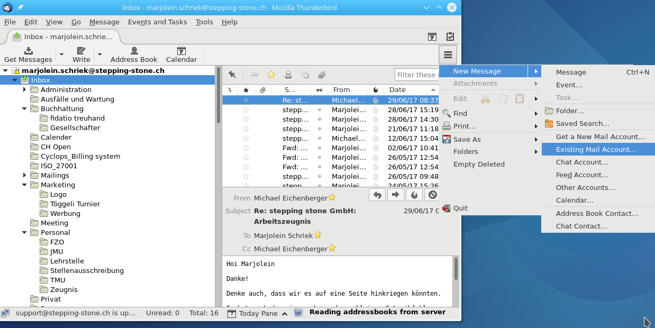Expand the Administration folder
655x328 pixels.
pos(25,89)
